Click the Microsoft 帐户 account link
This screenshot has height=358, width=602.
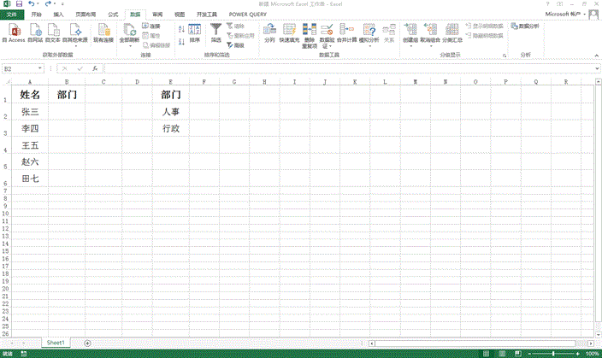click(566, 15)
